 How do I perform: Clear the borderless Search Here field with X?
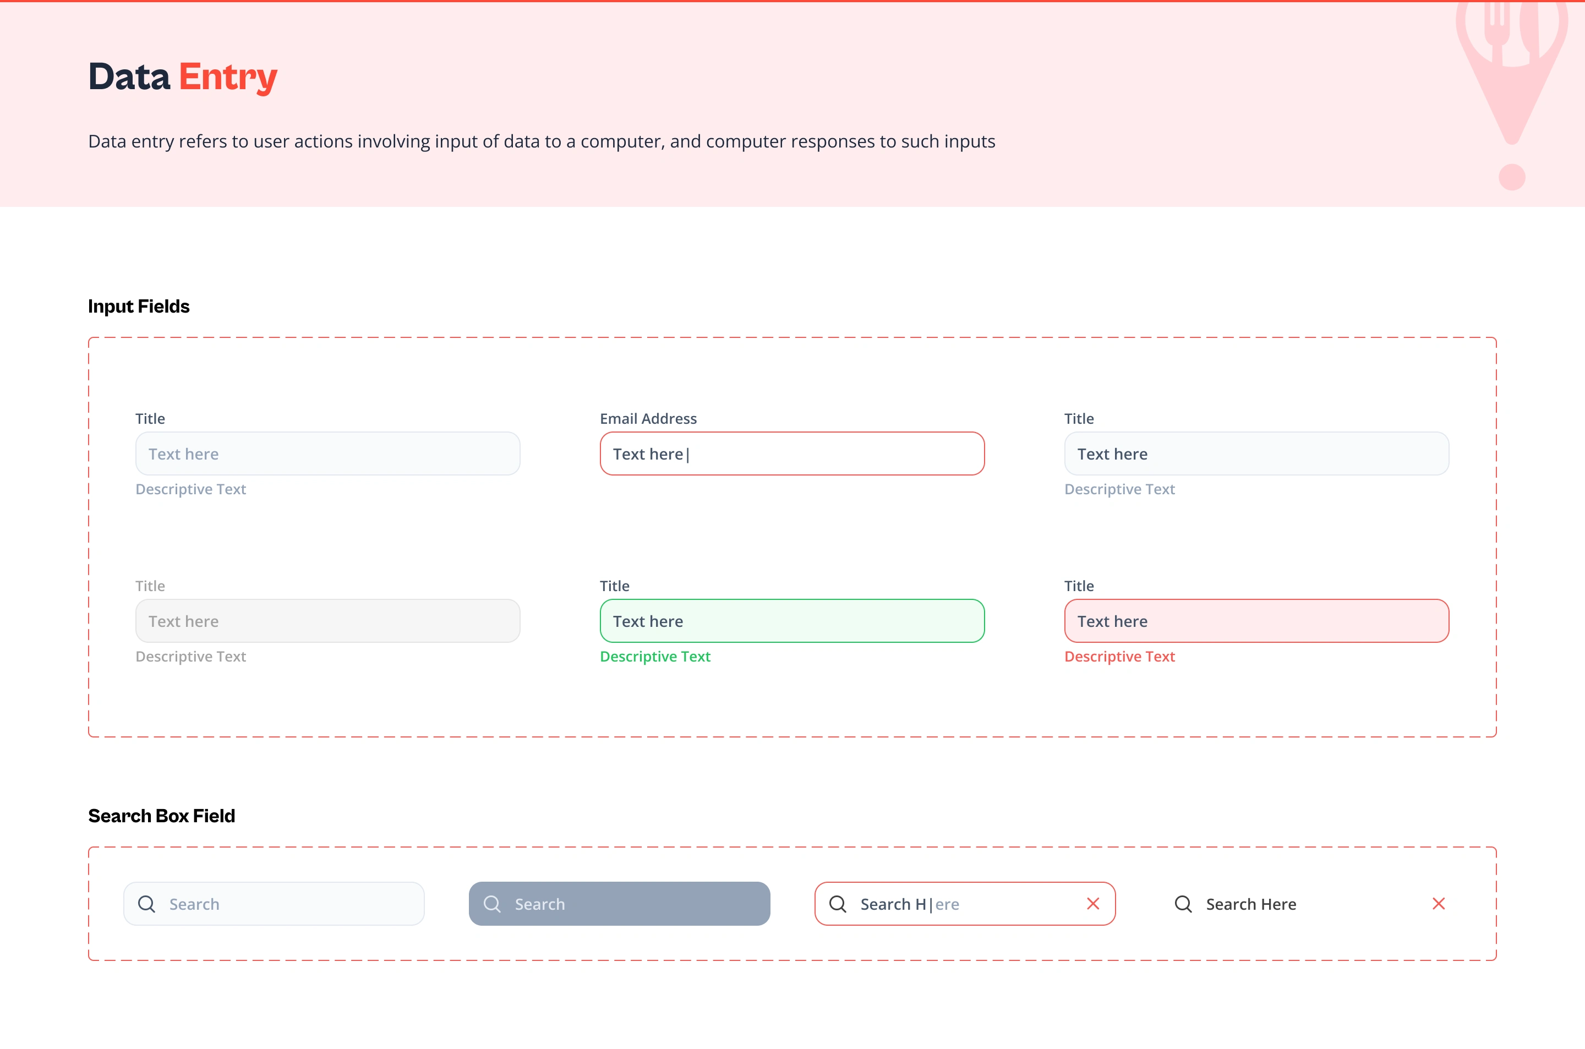(x=1439, y=904)
